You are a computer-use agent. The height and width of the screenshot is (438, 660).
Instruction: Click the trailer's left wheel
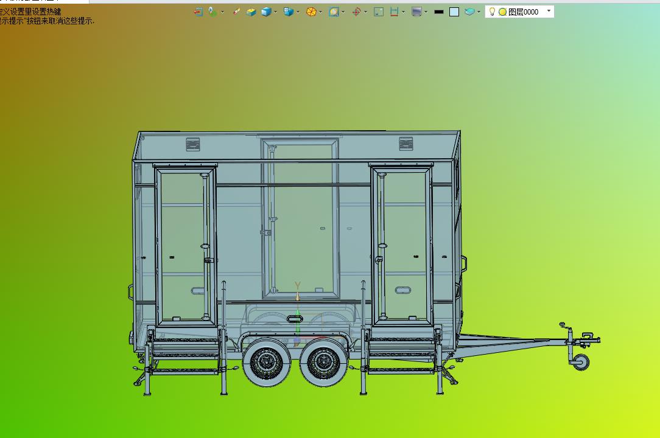(267, 361)
